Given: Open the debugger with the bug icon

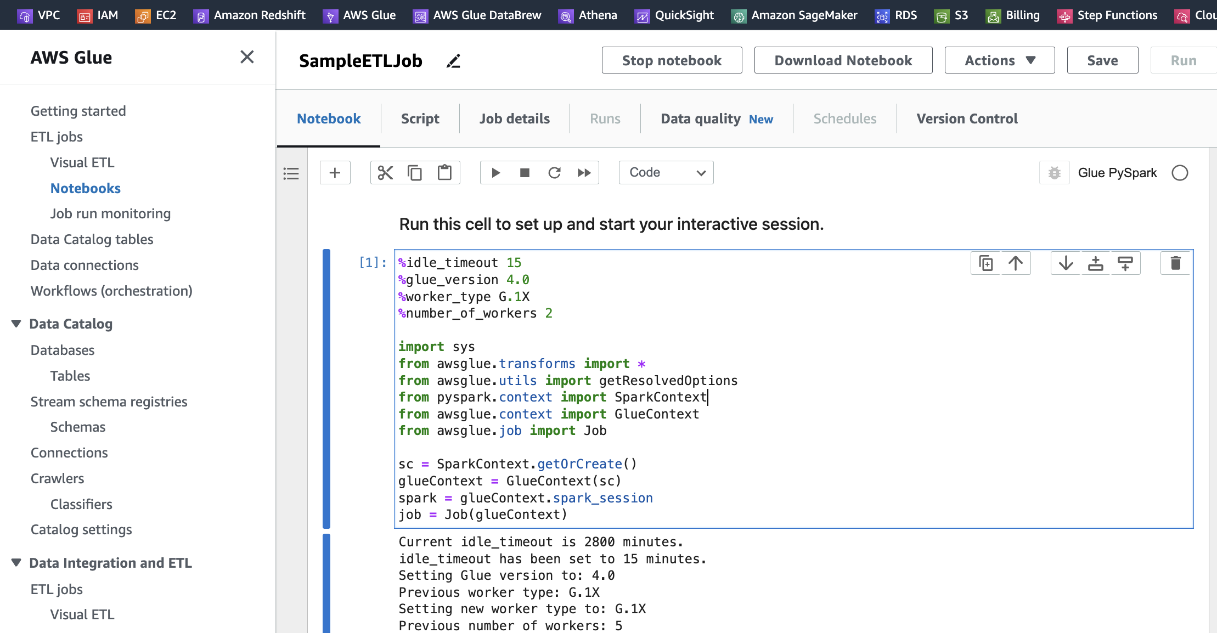Looking at the screenshot, I should [1054, 172].
